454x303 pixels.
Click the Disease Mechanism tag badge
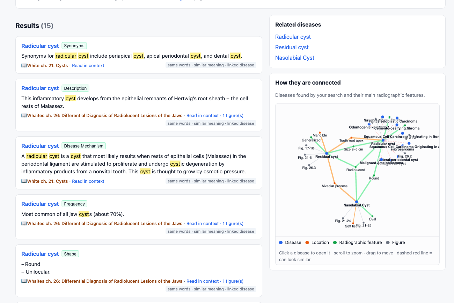click(84, 146)
